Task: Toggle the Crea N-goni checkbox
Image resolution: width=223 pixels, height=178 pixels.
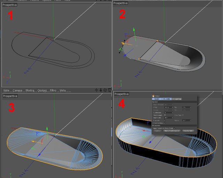Action: 165,115
